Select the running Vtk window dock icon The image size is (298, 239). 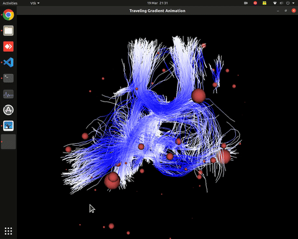[x=8, y=142]
